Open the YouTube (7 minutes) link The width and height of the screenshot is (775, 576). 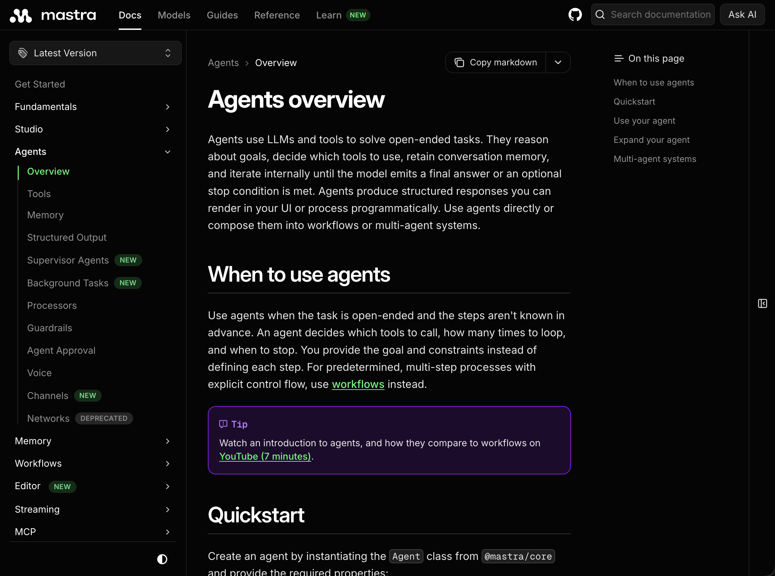click(265, 456)
